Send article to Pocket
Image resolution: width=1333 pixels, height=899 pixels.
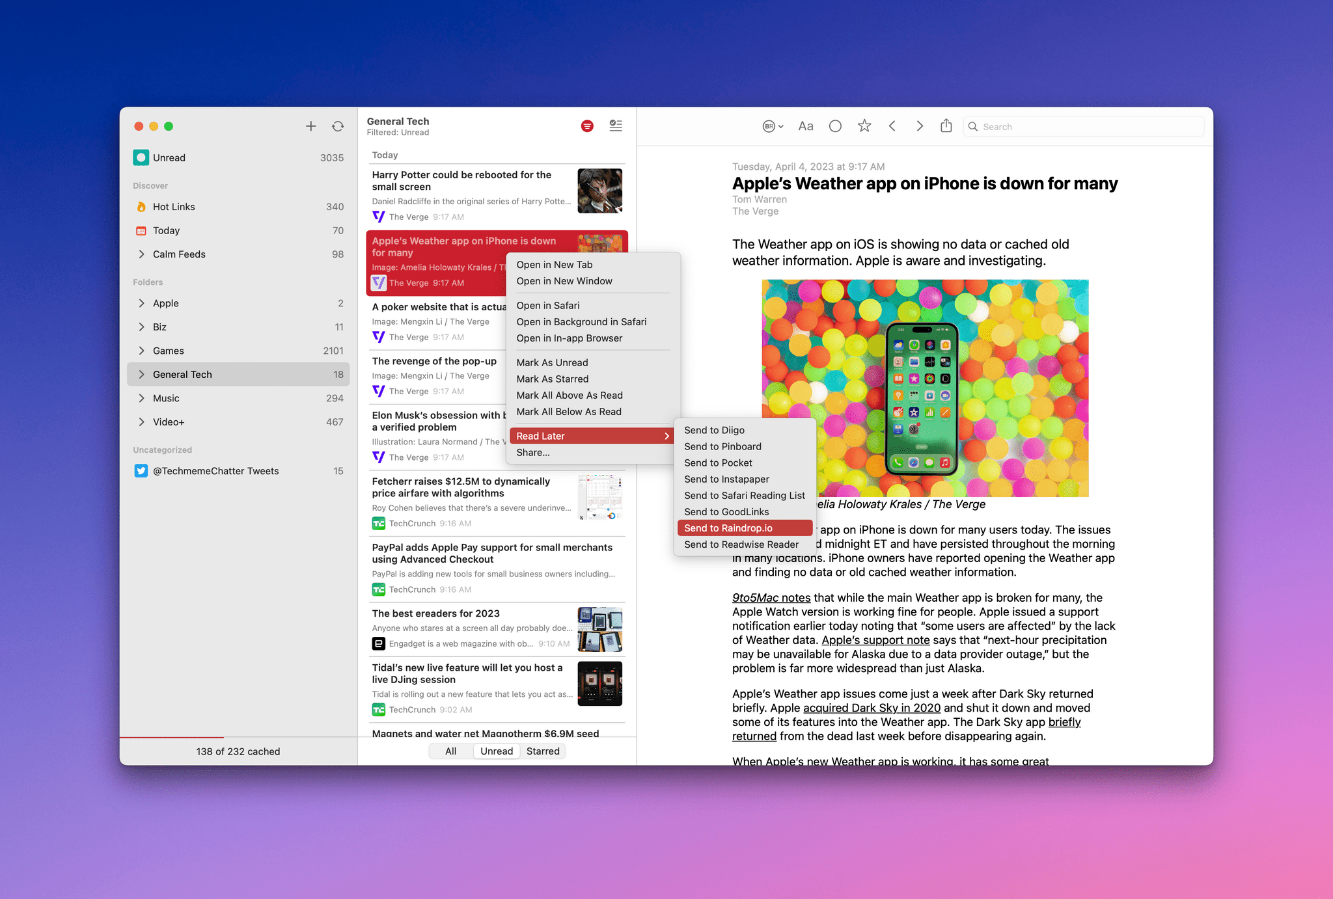coord(745,463)
